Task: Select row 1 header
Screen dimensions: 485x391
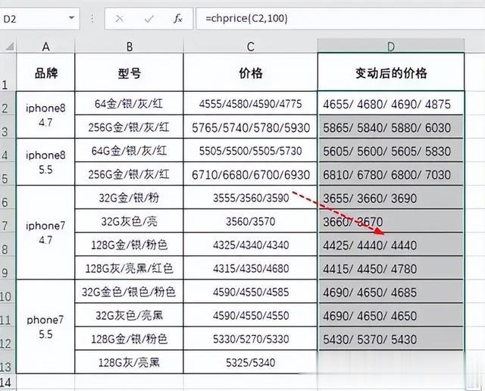Action: (x=8, y=72)
